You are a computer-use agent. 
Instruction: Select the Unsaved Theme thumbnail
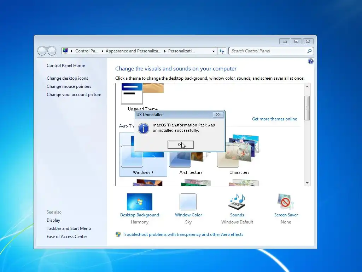[142, 93]
